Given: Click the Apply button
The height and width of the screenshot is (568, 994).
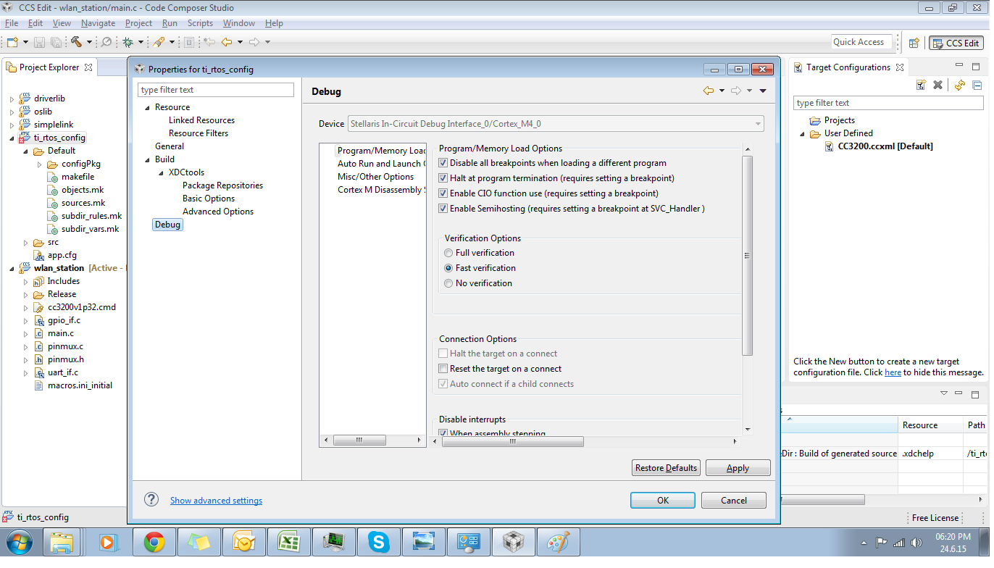Looking at the screenshot, I should [x=738, y=468].
